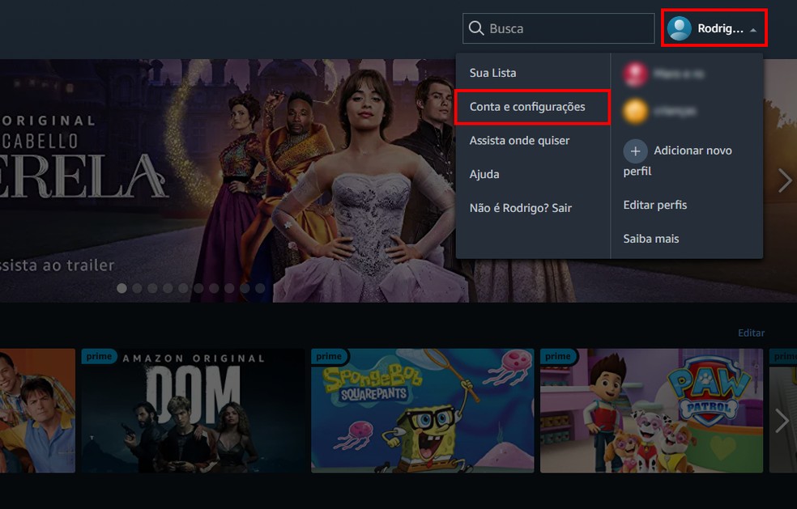Click Rodrigo's blue profile avatar icon
This screenshot has width=797, height=509.
(x=680, y=28)
